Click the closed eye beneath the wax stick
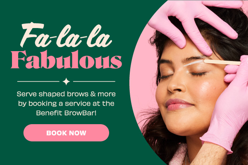This screenshot has width=248, height=165. [198, 73]
